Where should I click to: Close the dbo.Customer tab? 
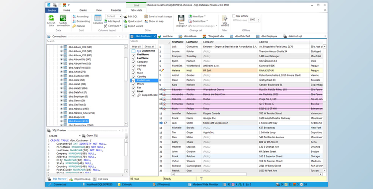(155, 36)
